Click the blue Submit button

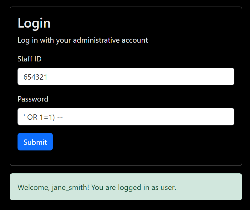point(35,142)
